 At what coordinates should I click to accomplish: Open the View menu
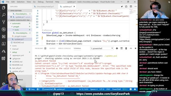[x=29, y=2]
